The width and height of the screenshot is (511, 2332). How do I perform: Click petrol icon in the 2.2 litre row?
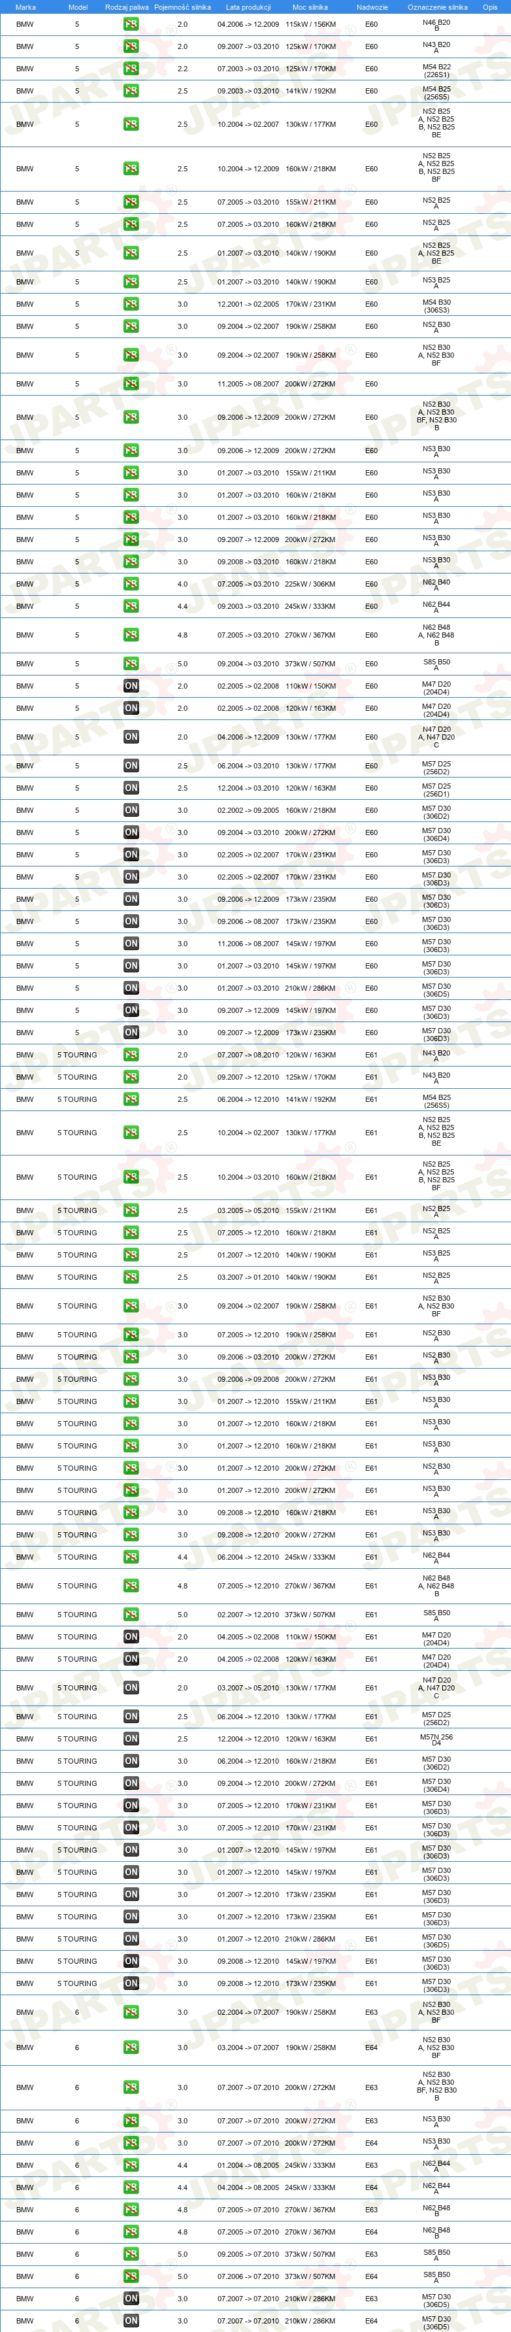[131, 69]
